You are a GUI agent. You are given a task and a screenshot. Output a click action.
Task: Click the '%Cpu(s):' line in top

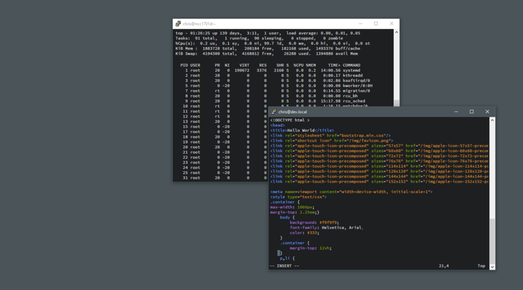click(x=272, y=43)
